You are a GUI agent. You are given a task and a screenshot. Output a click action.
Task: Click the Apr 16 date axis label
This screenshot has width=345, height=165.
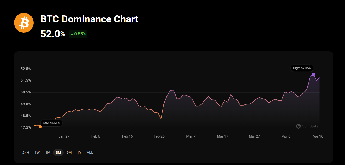coord(318,136)
